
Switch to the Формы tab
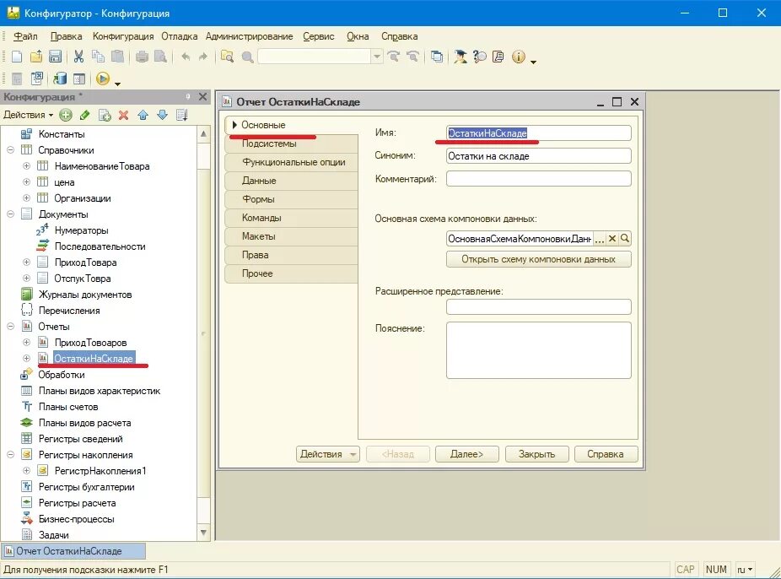click(291, 199)
